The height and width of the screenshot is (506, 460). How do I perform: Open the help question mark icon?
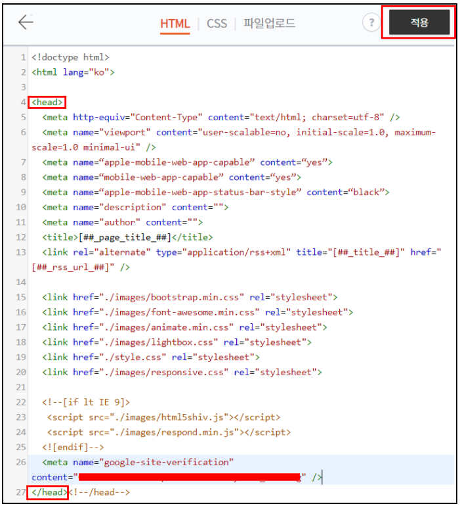coord(371,22)
